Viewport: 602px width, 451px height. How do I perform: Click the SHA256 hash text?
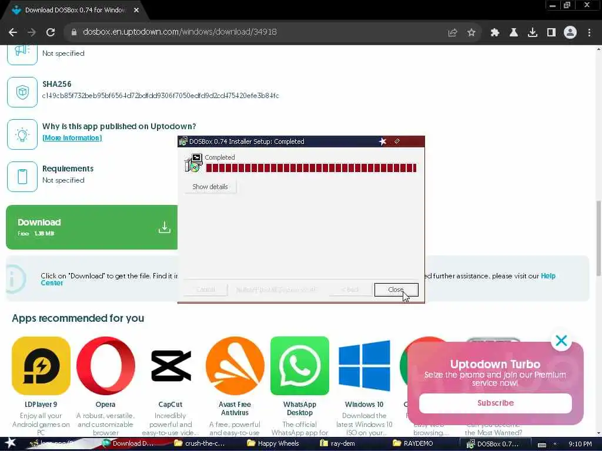(x=160, y=96)
